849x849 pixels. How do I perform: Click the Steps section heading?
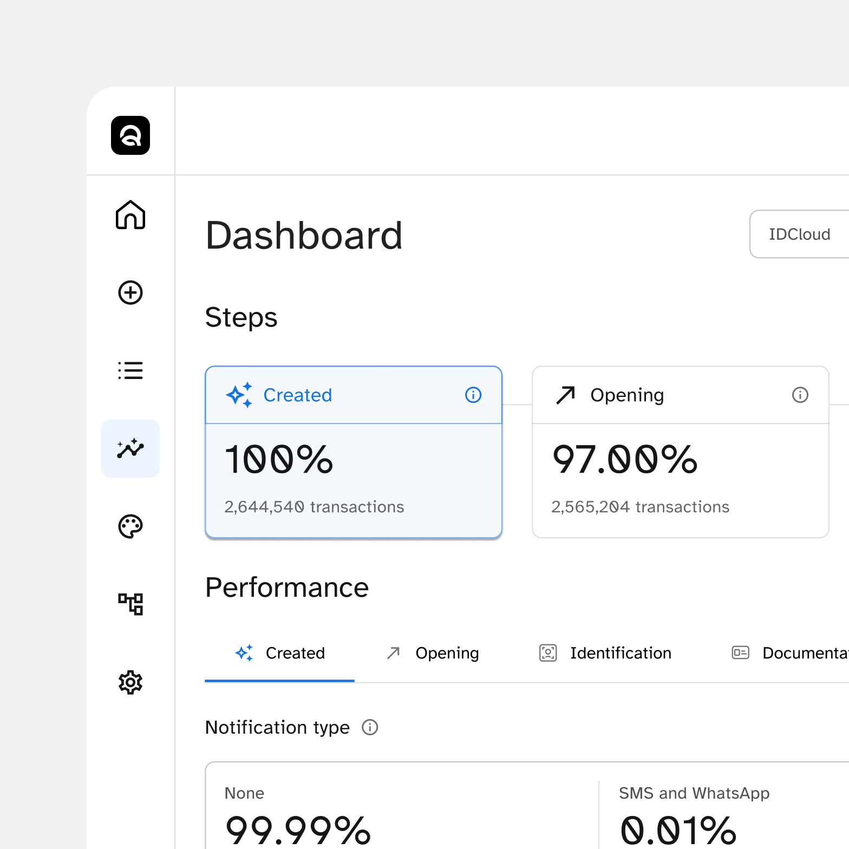[241, 318]
